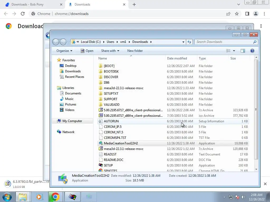Expand the view options dropdown arrow

(x=234, y=51)
